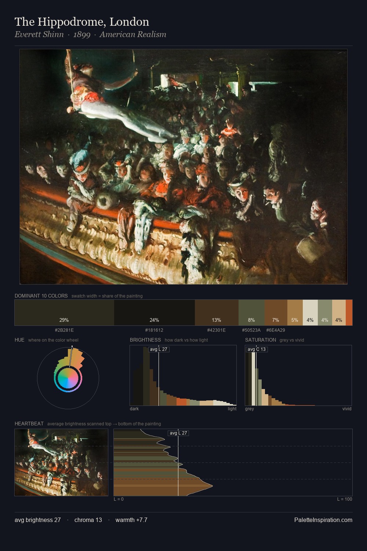Click the hue color wheel chart
This screenshot has width=367, height=551.
pos(68,378)
